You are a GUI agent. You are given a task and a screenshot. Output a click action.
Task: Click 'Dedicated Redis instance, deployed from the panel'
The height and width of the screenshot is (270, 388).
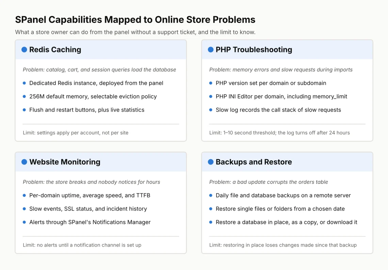click(x=96, y=83)
